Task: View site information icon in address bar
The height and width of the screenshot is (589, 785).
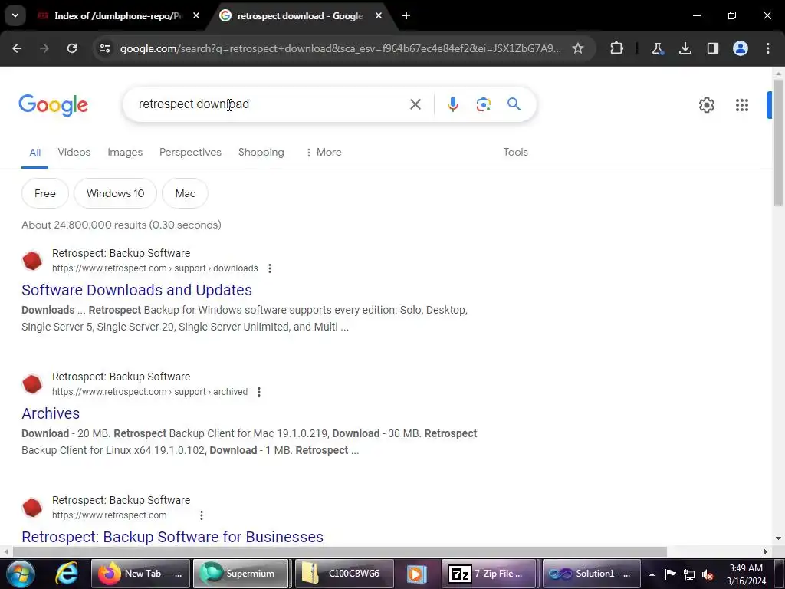Action: [105, 48]
